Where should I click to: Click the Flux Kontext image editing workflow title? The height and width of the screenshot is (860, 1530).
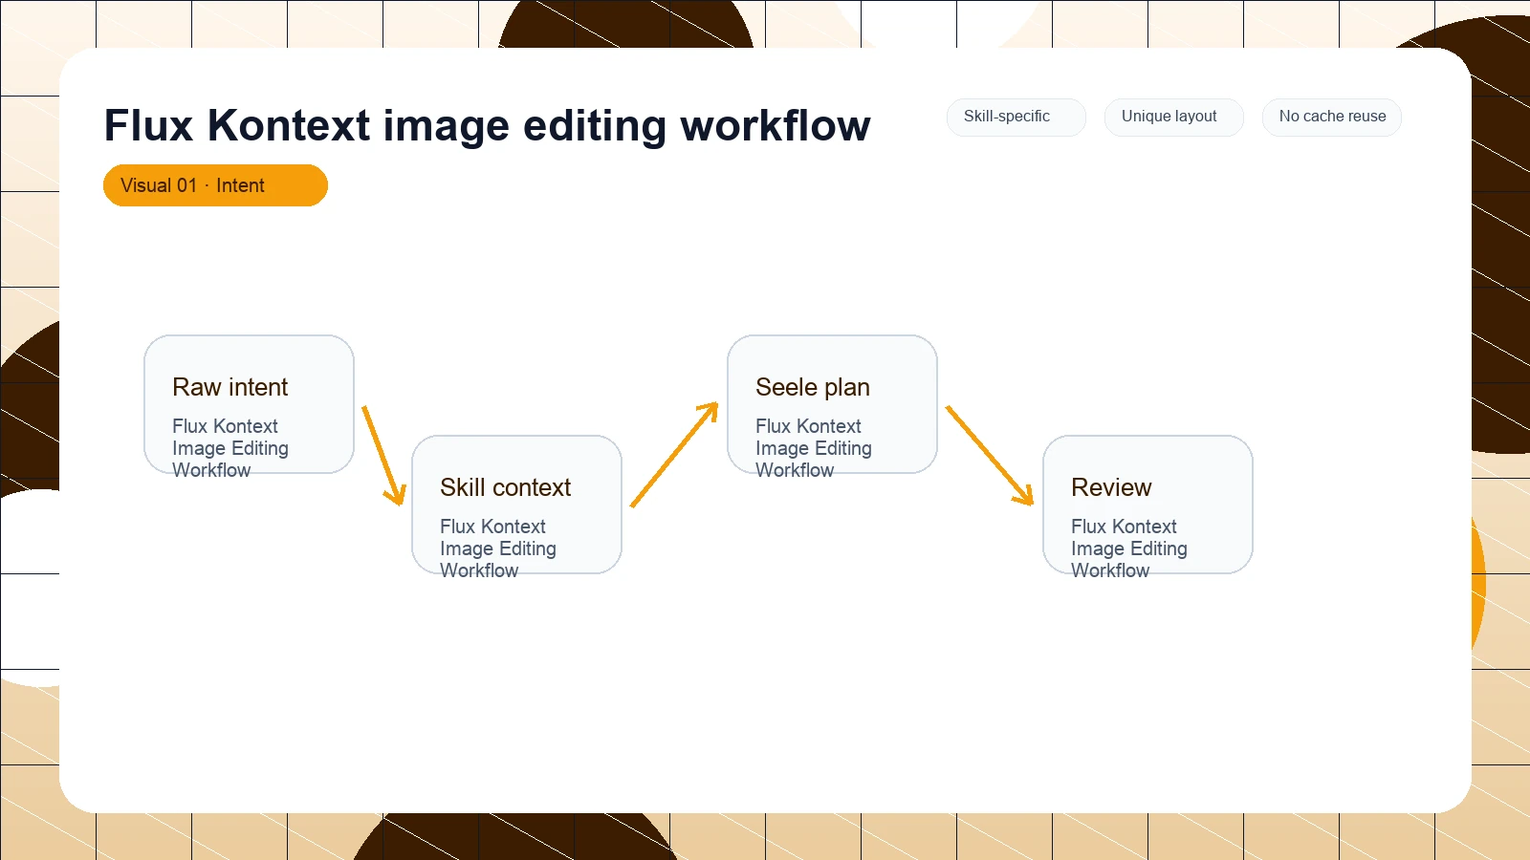[488, 125]
